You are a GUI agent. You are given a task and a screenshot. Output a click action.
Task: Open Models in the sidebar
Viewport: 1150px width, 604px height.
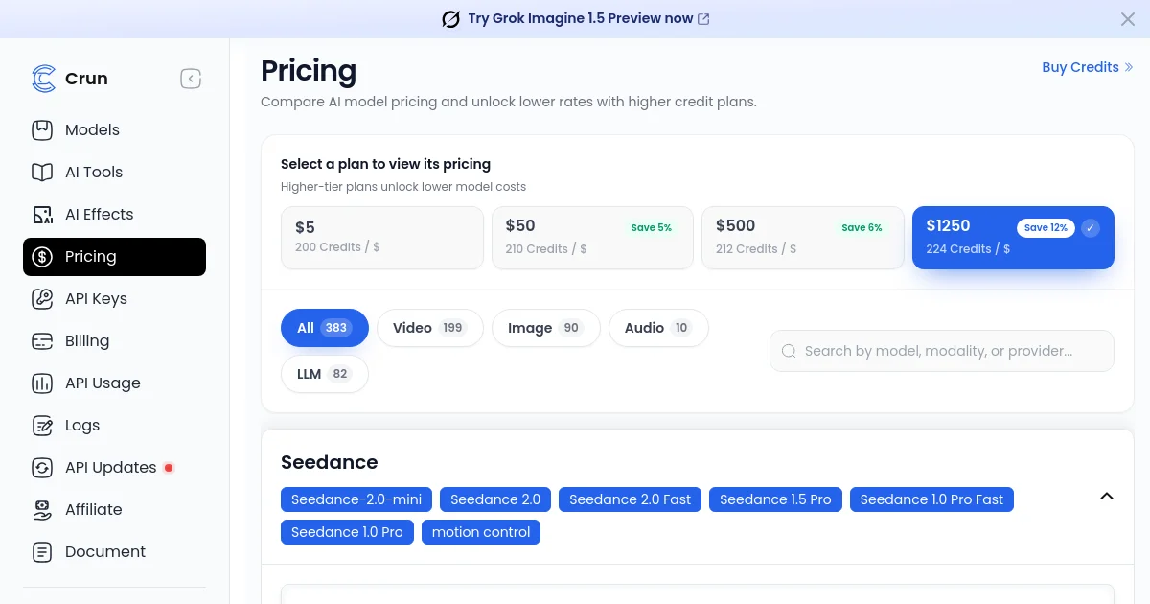[114, 129]
